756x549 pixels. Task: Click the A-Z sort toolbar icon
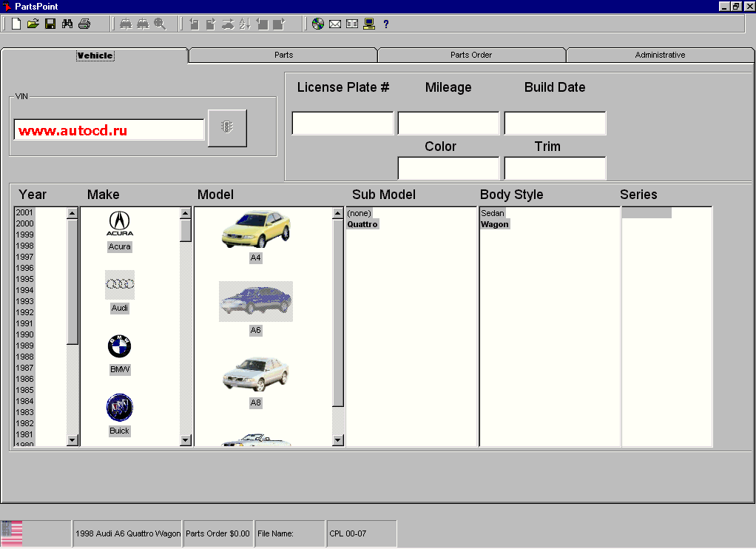245,24
